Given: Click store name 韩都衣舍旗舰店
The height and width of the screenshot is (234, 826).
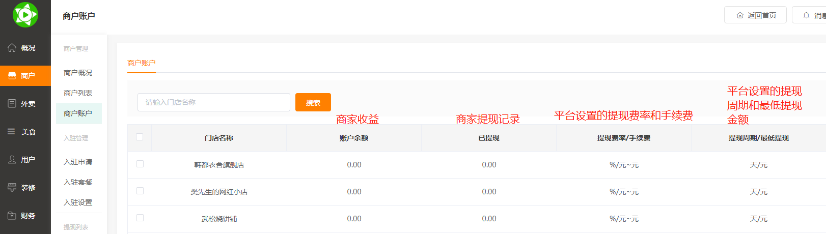Looking at the screenshot, I should pos(219,165).
